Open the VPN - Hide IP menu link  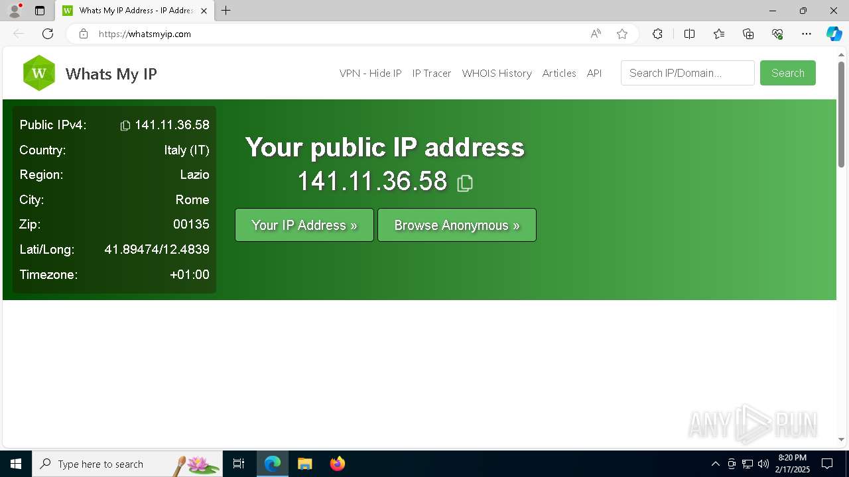[370, 74]
